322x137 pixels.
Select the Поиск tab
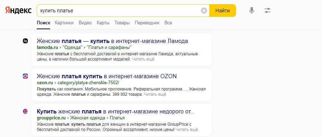(x=44, y=23)
